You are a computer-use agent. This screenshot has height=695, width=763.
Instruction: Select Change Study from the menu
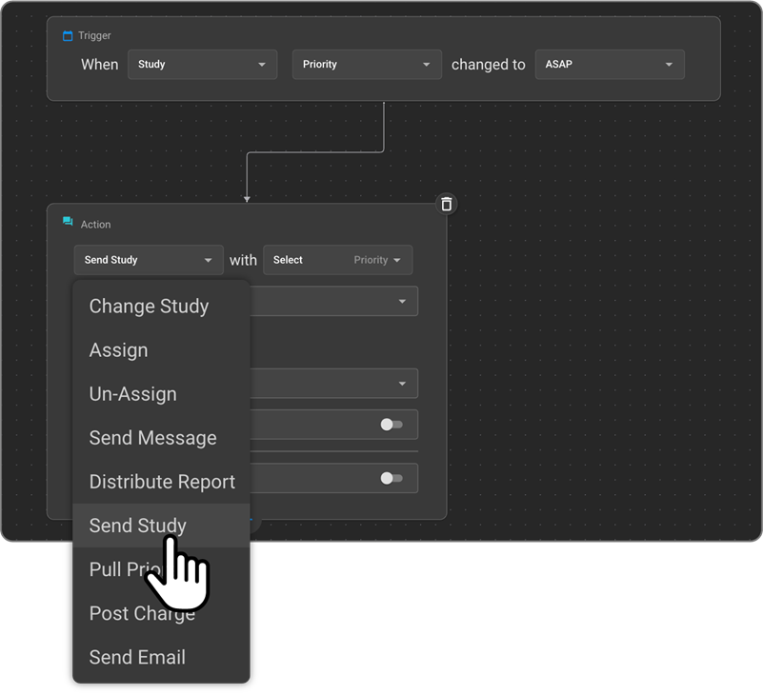coord(149,307)
